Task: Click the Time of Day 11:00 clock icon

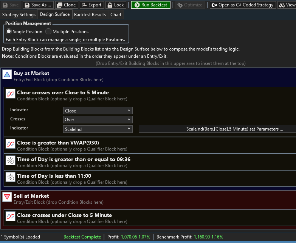Action: tap(11, 177)
